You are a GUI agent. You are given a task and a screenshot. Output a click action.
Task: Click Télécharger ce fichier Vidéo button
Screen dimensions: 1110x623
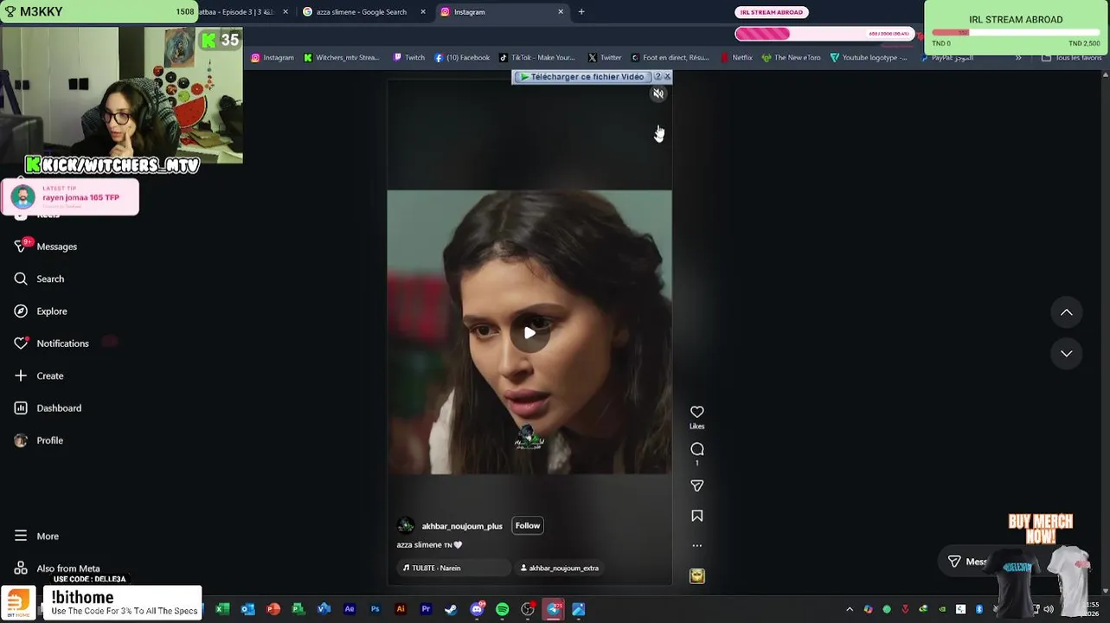[581, 77]
